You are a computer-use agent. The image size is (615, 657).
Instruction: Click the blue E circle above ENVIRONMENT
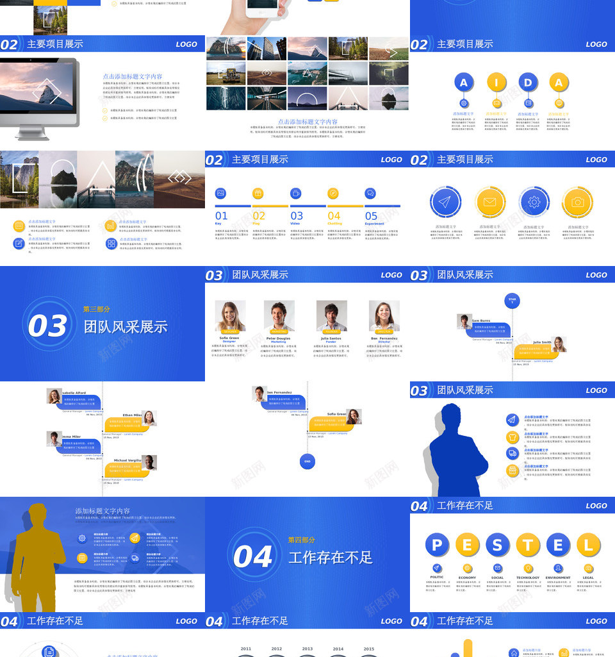(x=558, y=545)
